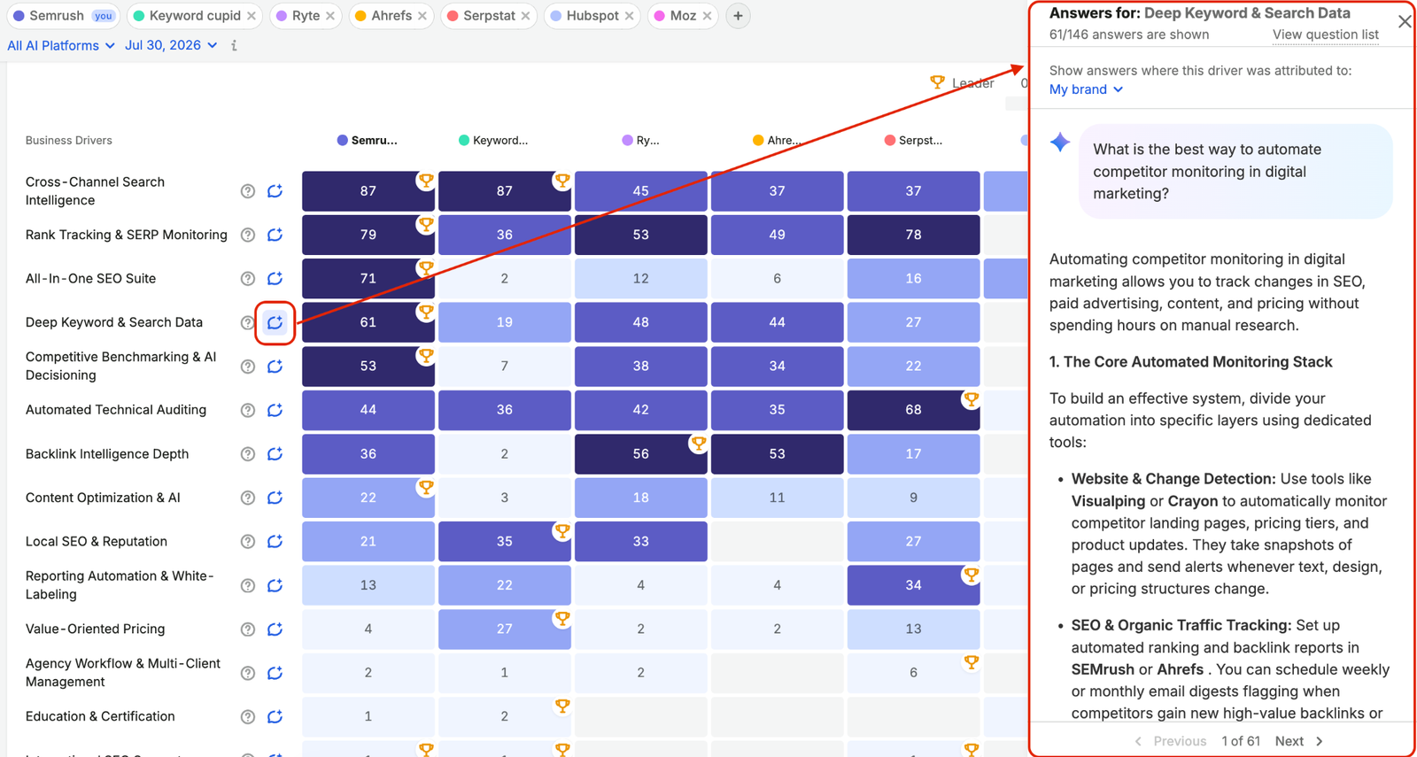Click Serpstat score 78 for Rank Tracking
Image resolution: width=1417 pixels, height=757 pixels.
(x=913, y=235)
